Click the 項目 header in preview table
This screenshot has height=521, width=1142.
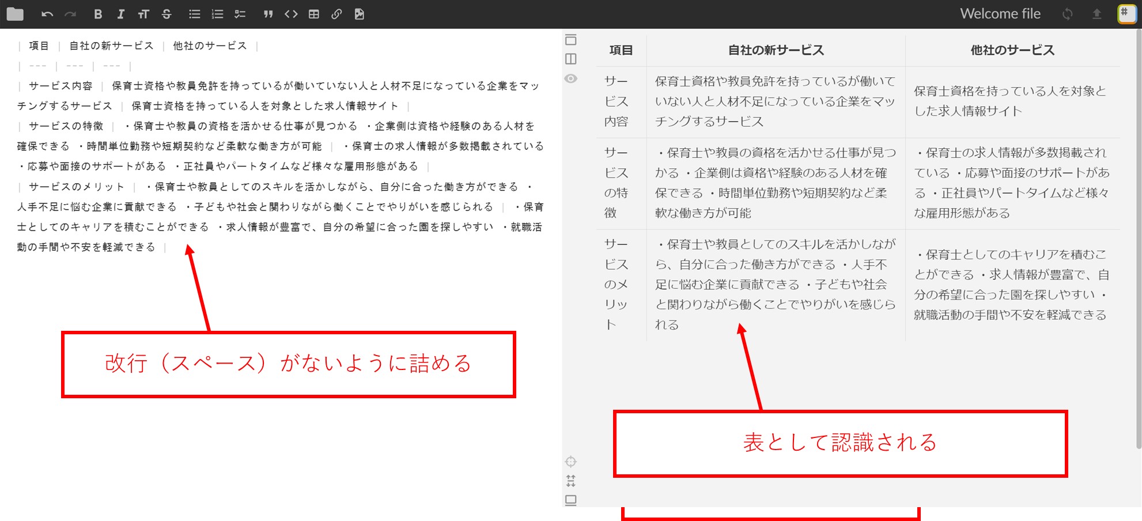(x=621, y=50)
